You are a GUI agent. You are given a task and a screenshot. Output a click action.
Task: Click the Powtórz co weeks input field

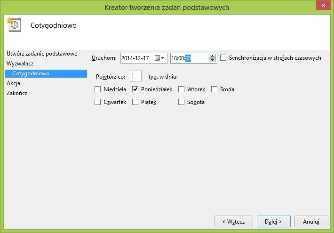pyautogui.click(x=135, y=76)
